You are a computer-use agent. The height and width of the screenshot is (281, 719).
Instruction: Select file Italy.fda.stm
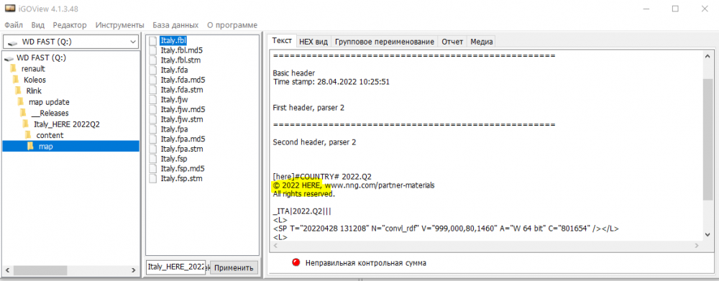coord(182,90)
